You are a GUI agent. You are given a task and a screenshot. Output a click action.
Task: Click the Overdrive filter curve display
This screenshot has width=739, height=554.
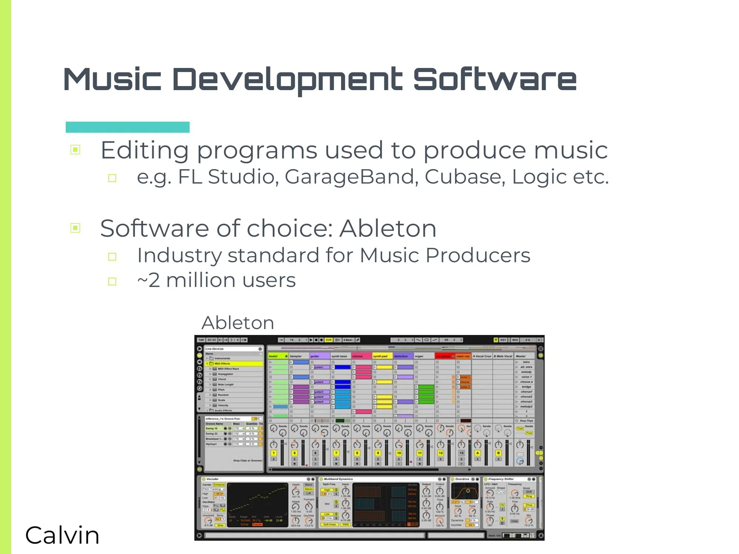[x=464, y=491]
